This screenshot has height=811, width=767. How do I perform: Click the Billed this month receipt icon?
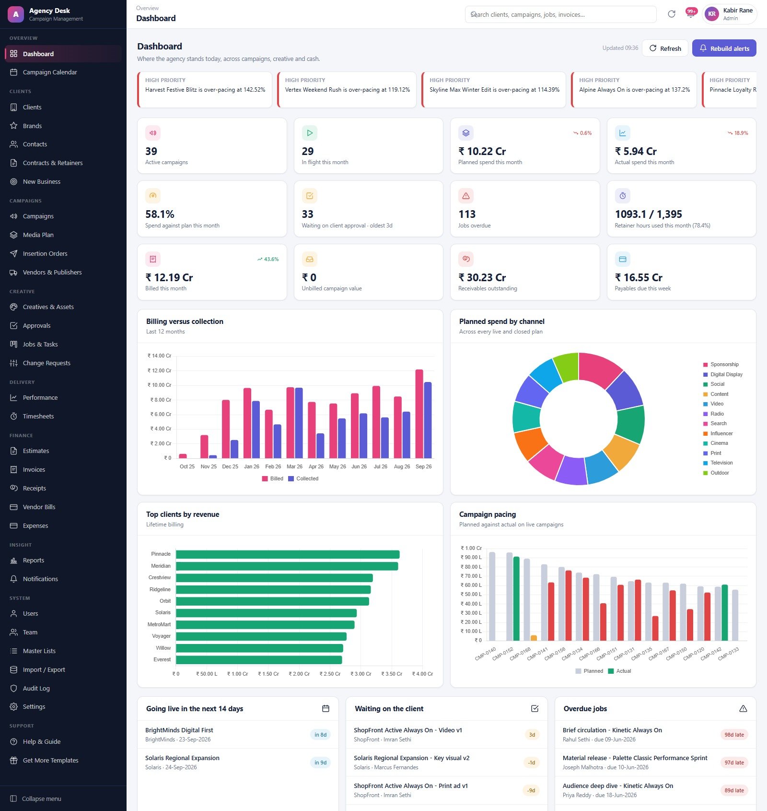[153, 259]
